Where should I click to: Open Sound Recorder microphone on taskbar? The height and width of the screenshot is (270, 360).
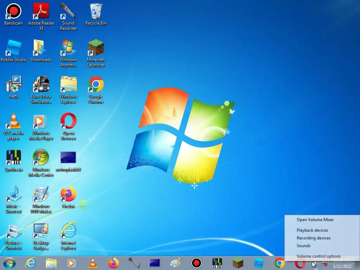(x=134, y=263)
